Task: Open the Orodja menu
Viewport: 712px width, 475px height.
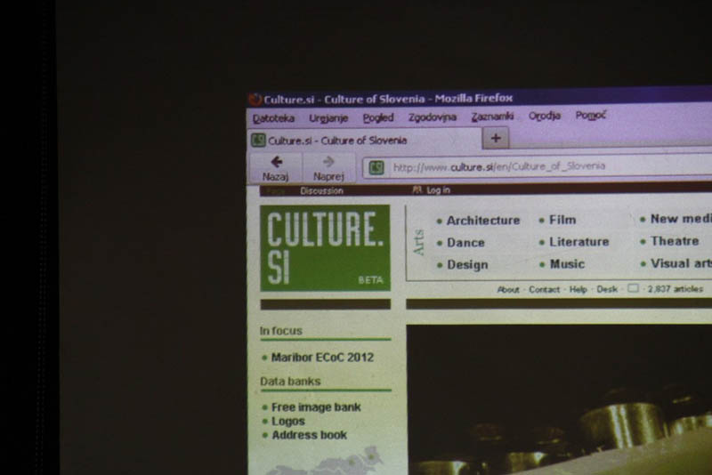Action: click(544, 116)
